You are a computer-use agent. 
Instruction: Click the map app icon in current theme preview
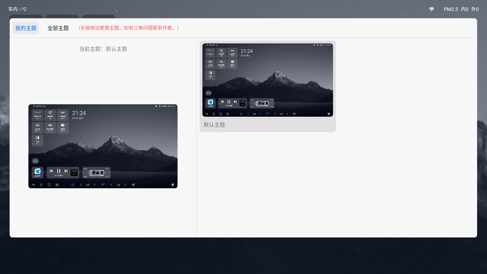point(38,172)
